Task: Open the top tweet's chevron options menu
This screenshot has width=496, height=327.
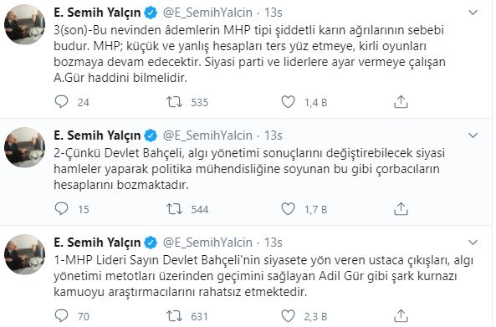Action: [x=473, y=13]
